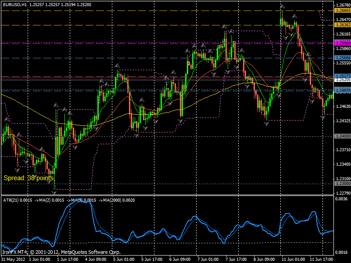
Task: Click the 1.26780 price at top of scale
Action: coord(342,5)
